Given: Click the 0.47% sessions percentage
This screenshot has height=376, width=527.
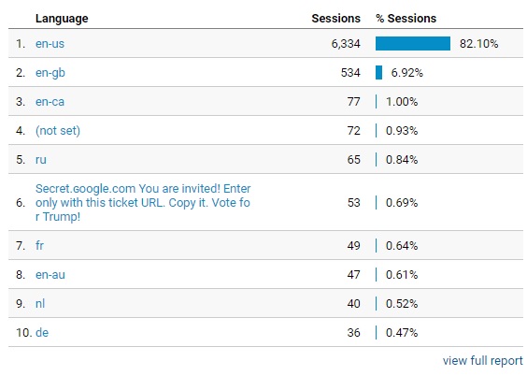Looking at the screenshot, I should (402, 333).
